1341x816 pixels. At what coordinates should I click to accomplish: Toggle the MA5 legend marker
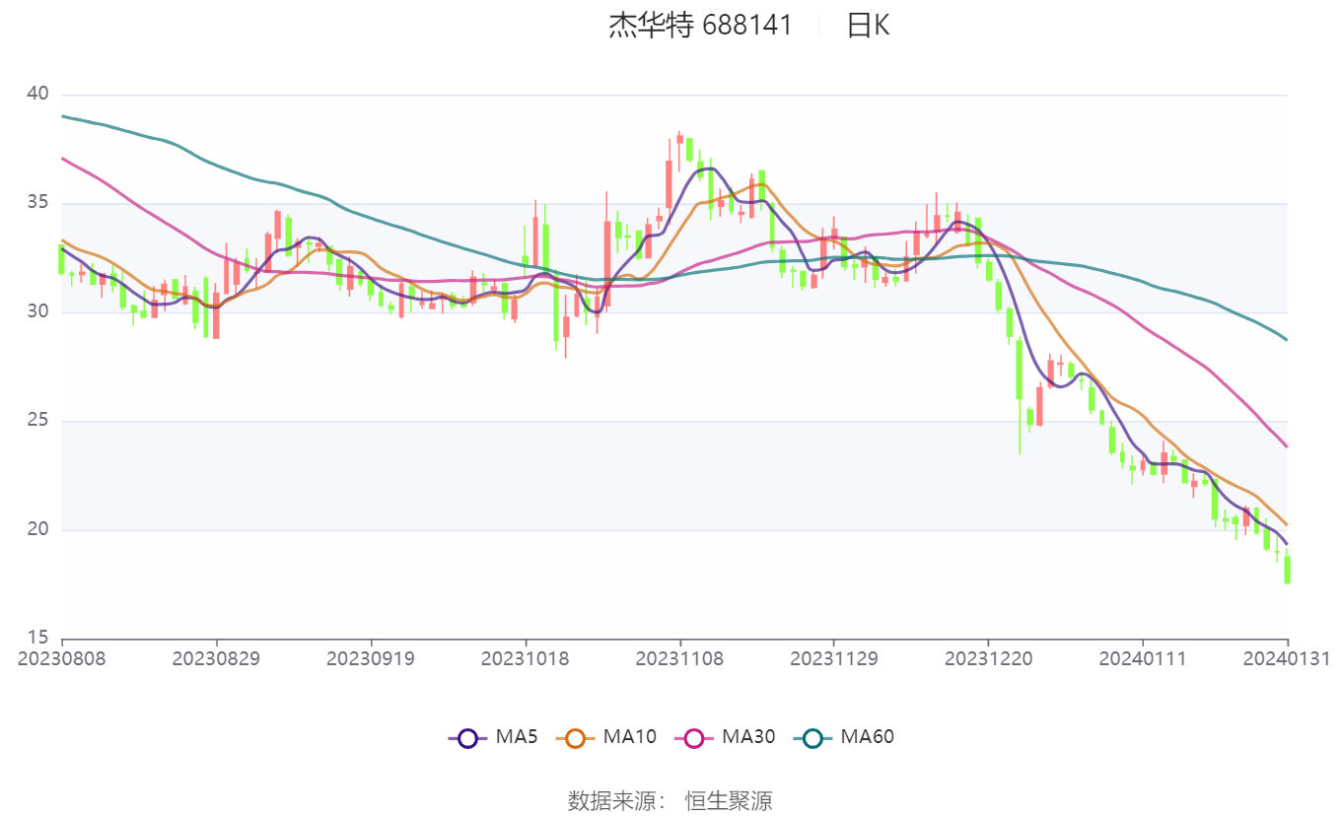coord(467,737)
